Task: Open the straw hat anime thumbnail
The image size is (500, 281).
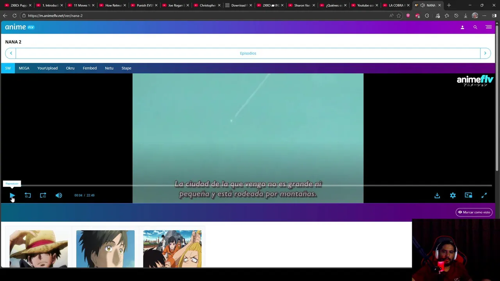Action: click(x=39, y=249)
